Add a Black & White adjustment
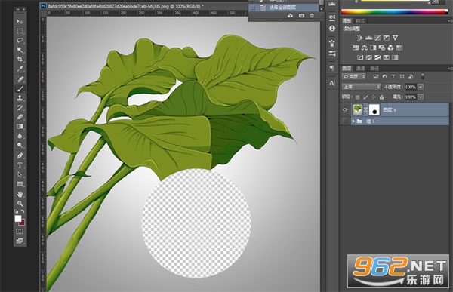This screenshot has width=453, height=292. coord(373,48)
